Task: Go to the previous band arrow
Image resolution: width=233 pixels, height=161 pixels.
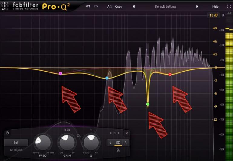Action: (111, 133)
